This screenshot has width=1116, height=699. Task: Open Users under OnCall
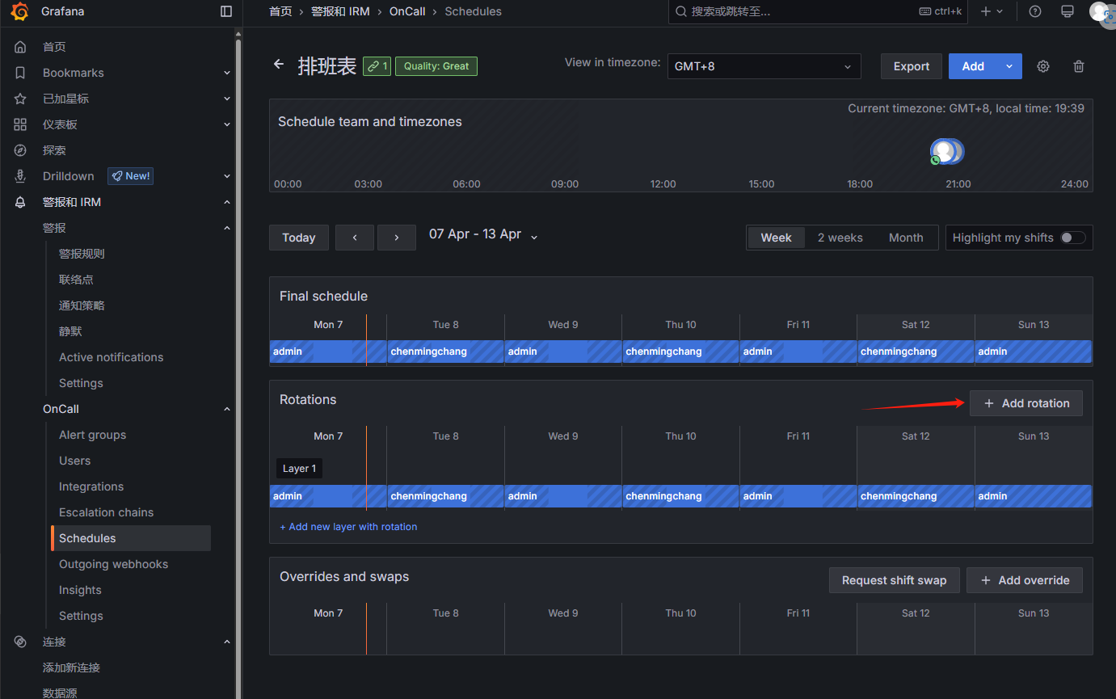coord(75,461)
